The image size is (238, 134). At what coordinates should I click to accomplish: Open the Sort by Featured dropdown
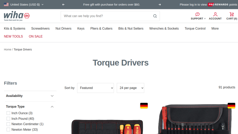[95, 88]
